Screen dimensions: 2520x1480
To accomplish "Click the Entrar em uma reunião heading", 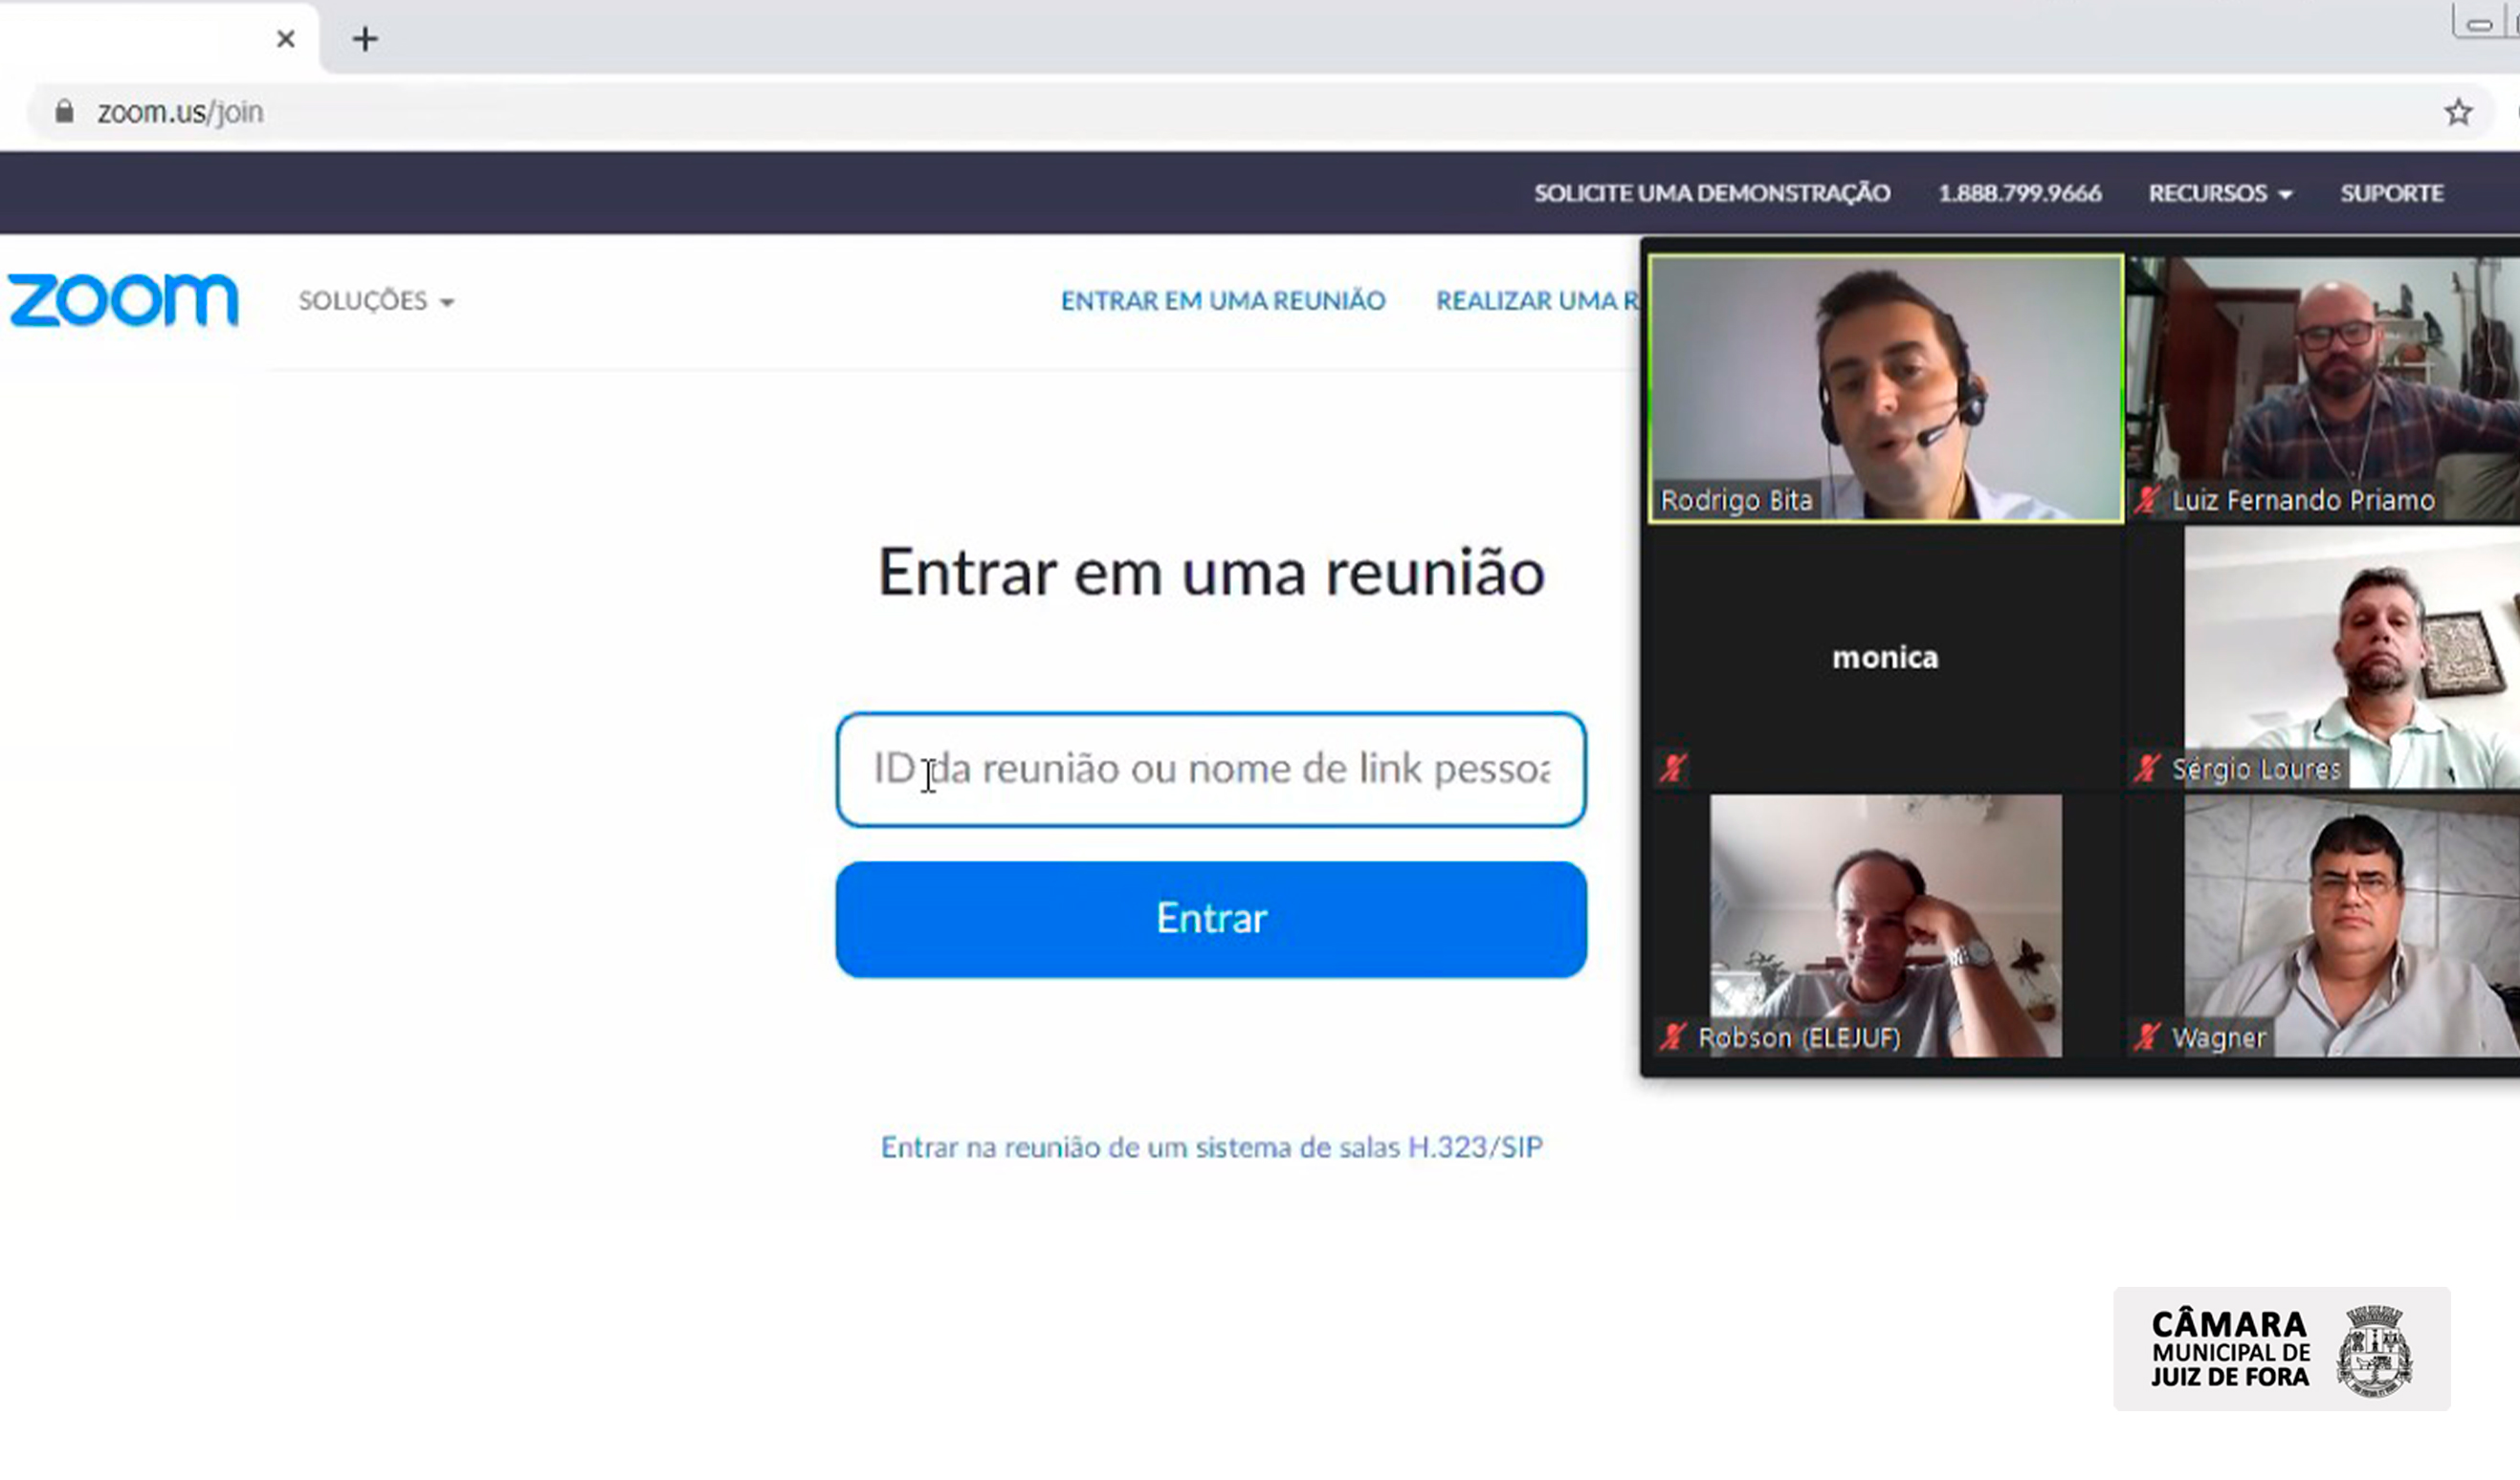I will tap(1211, 573).
